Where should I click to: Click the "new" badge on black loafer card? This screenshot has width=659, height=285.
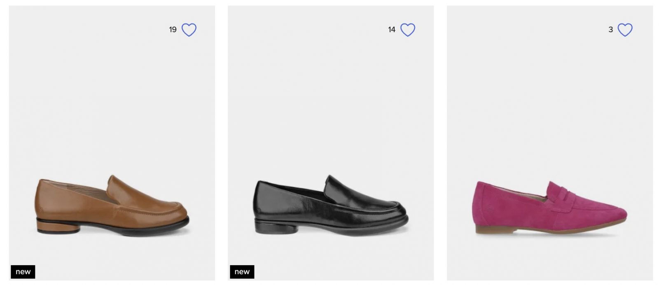tap(242, 271)
